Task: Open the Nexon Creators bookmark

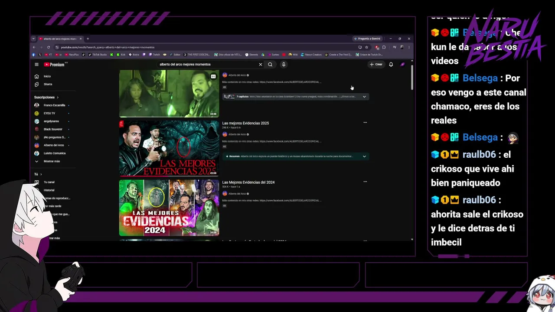Action: pos(311,55)
